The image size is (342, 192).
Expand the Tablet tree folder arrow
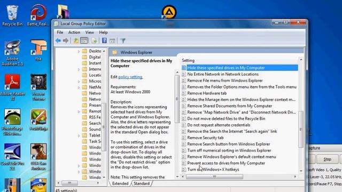point(79,135)
